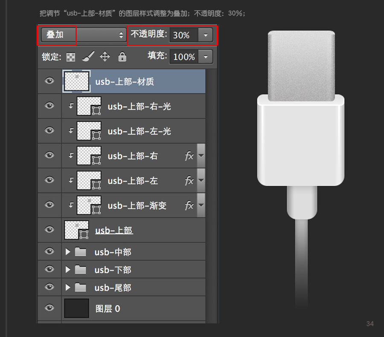The width and height of the screenshot is (384, 337).
Task: Select layer name usb-上部-材质
Action: pyautogui.click(x=125, y=82)
